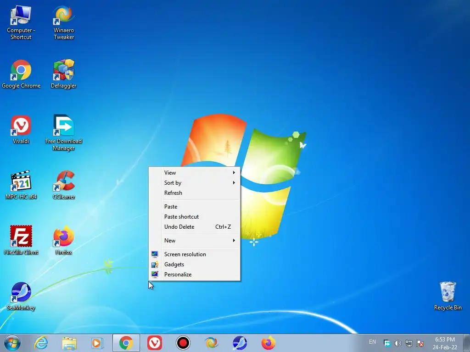Click the red record button taskbar icon
This screenshot has height=352, width=470.
click(183, 343)
